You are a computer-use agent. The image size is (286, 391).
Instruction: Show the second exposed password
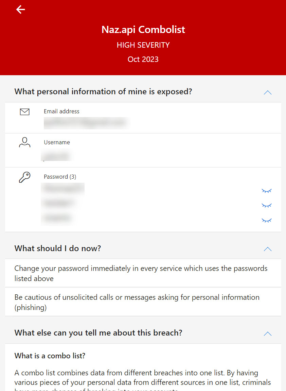pyautogui.click(x=267, y=206)
